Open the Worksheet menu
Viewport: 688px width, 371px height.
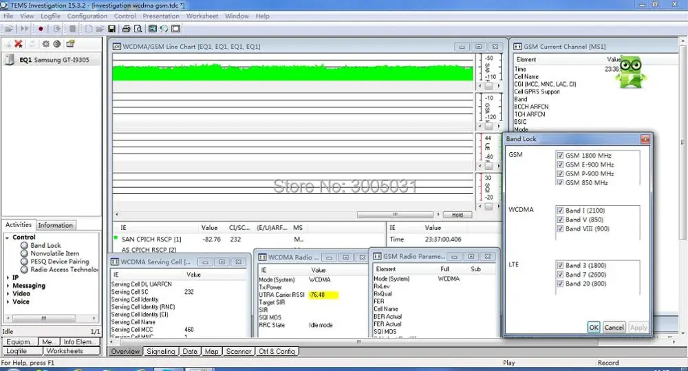coord(202,17)
